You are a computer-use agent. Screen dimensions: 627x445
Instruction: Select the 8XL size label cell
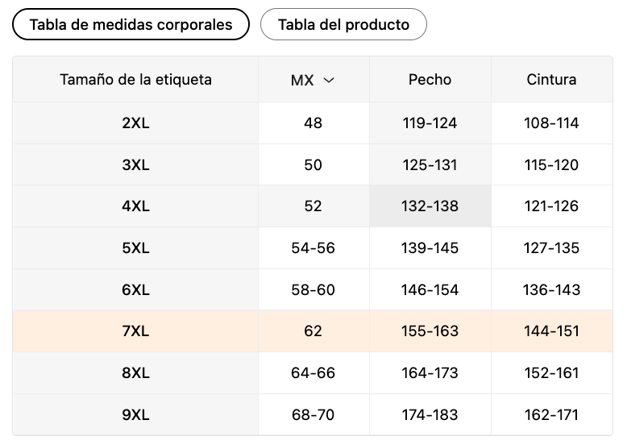(135, 372)
